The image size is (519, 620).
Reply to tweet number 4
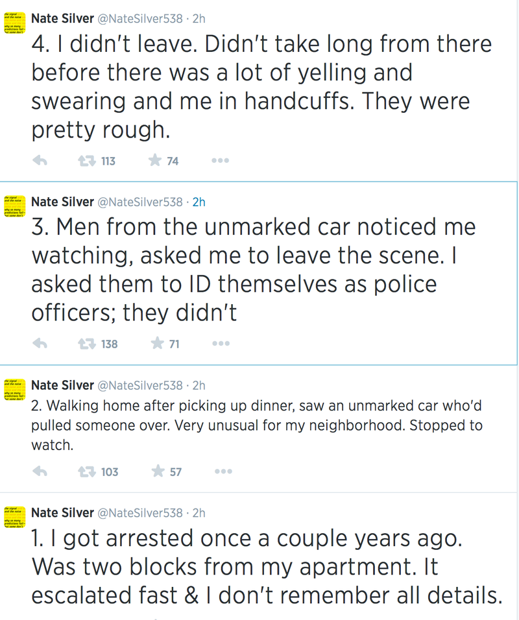click(40, 161)
